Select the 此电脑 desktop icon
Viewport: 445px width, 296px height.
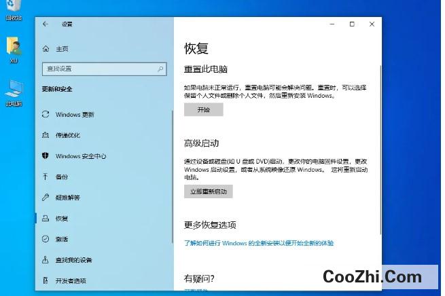pyautogui.click(x=14, y=93)
